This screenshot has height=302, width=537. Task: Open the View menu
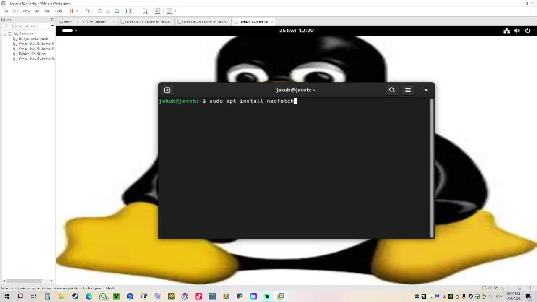pos(26,11)
